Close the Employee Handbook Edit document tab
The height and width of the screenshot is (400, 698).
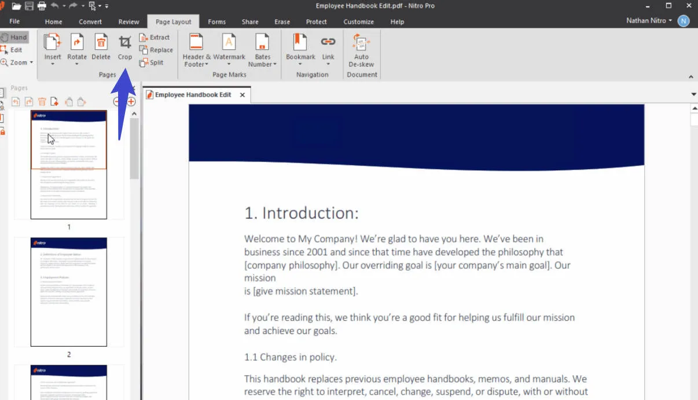pyautogui.click(x=243, y=95)
